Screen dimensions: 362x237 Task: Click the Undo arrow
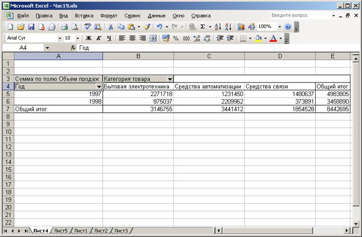159,27
